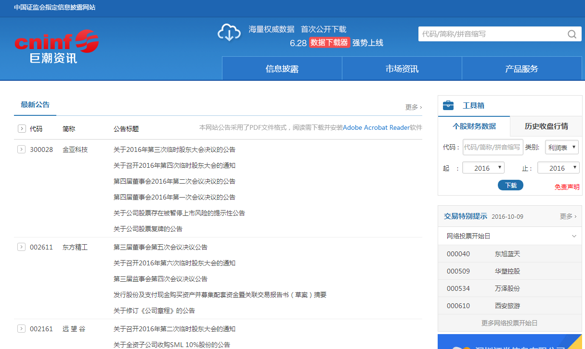Click the cninfo 巨潮资讯 logo
Viewport: 585px width, 349px height.
tap(56, 47)
